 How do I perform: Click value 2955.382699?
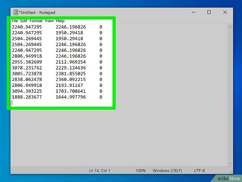coord(27,62)
